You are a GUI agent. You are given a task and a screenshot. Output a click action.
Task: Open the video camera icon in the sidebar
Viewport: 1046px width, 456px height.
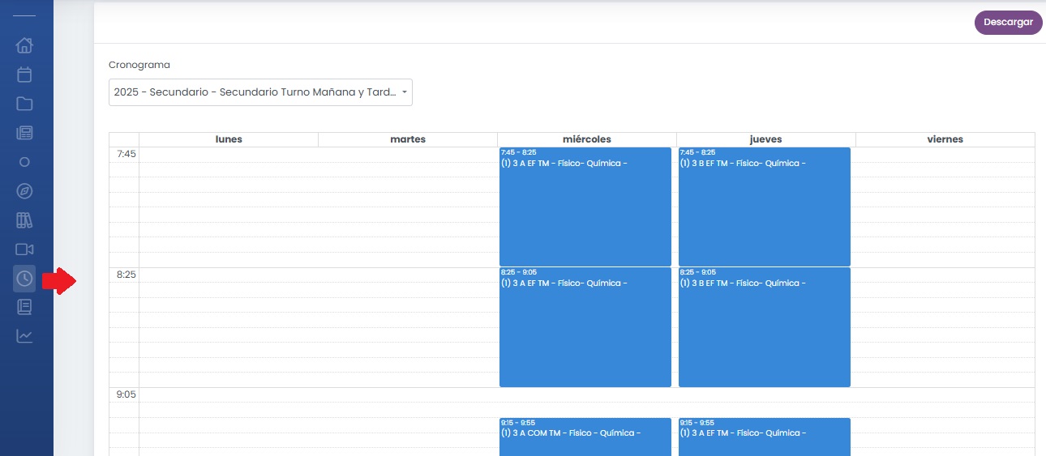click(24, 249)
